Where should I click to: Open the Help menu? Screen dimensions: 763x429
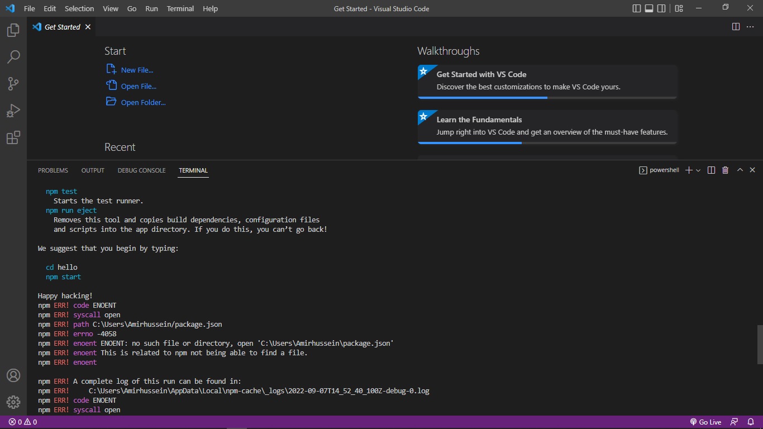click(x=211, y=8)
